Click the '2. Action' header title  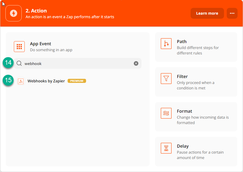tap(36, 11)
